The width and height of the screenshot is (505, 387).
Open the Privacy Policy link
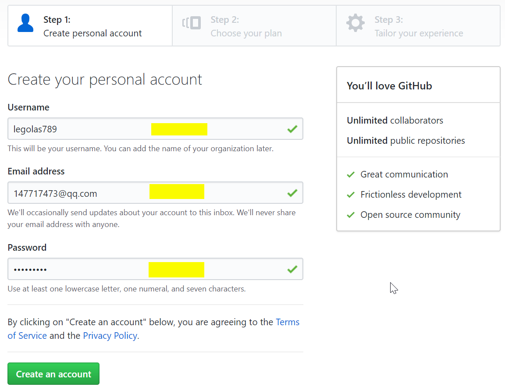(x=110, y=336)
